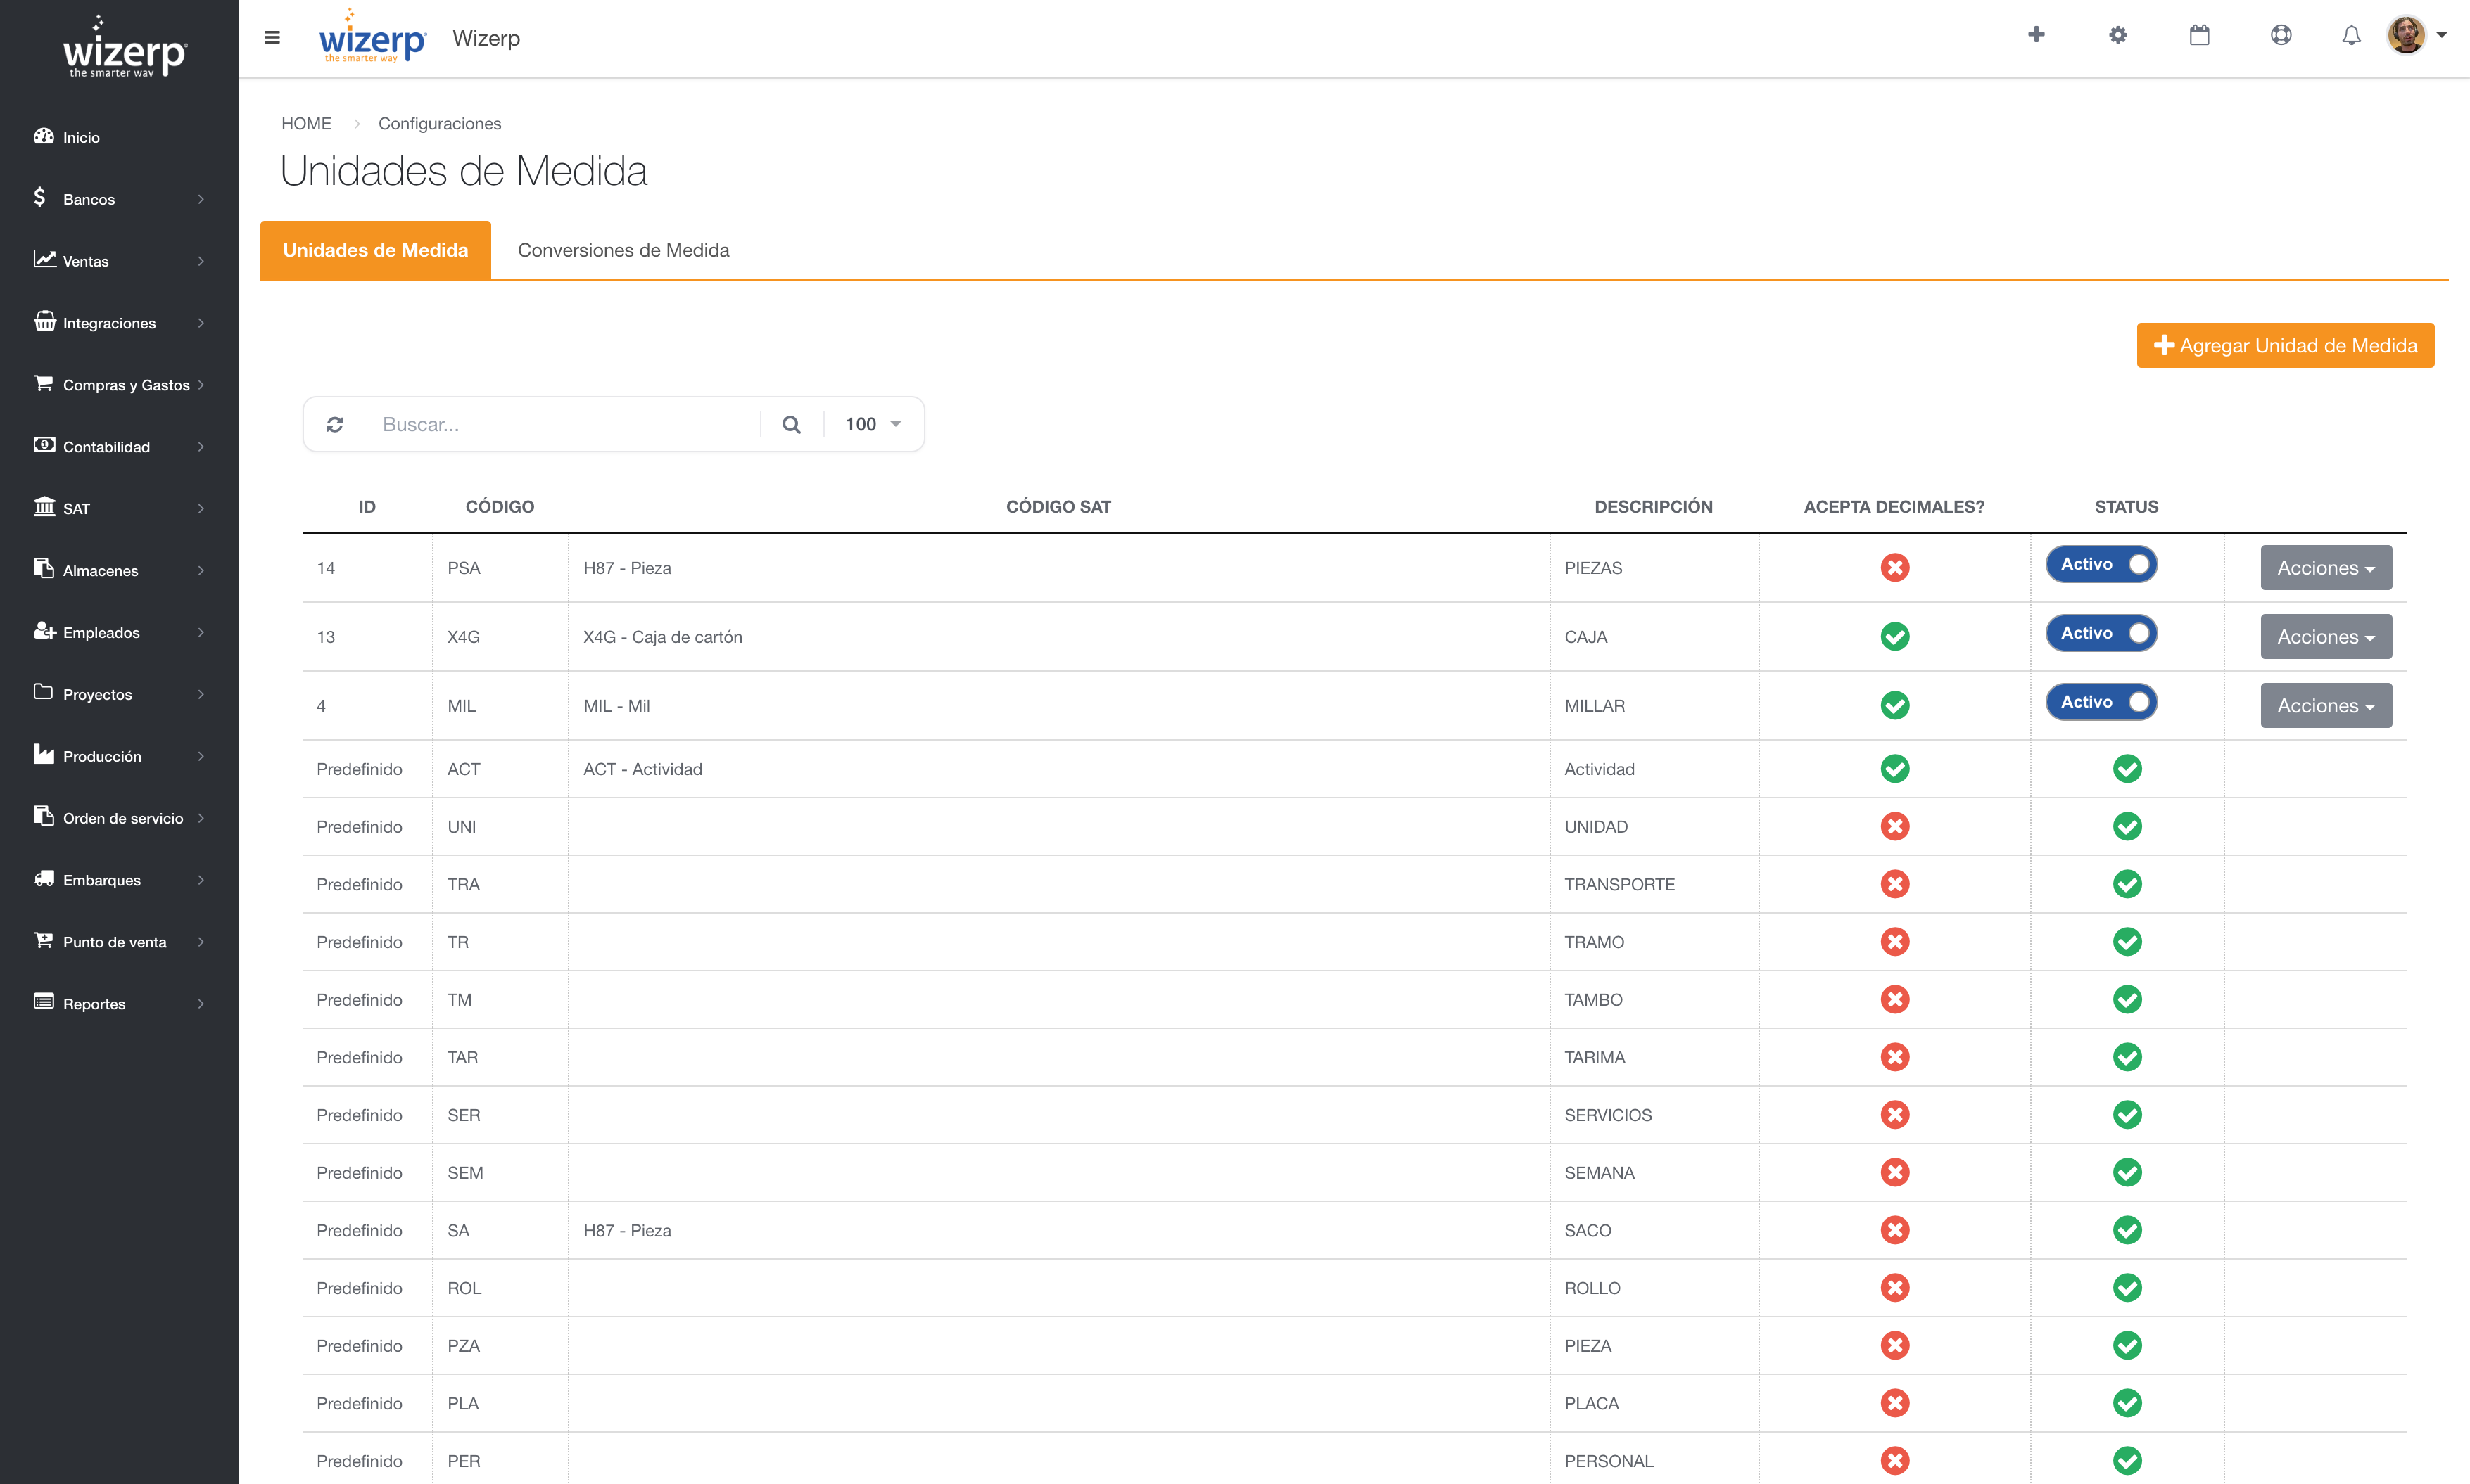
Task: Sort by DESCRIPCIÓN column header
Action: click(1653, 507)
